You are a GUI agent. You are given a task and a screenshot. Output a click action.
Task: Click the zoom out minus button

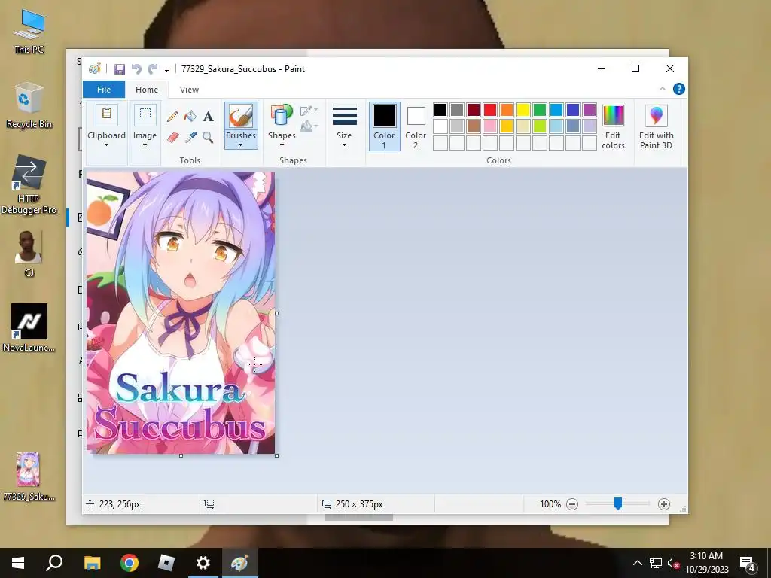[x=572, y=504]
